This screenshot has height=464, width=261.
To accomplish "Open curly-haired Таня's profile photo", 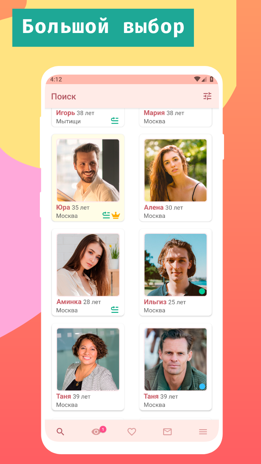I will (88, 360).
